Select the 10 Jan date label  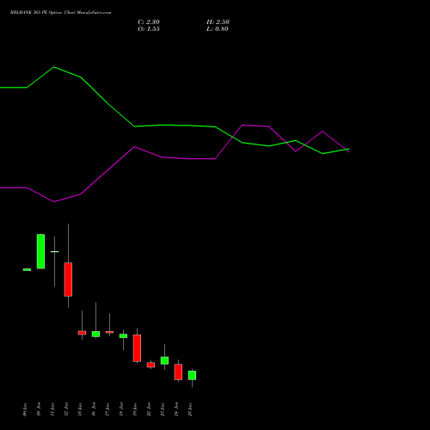click(x=39, y=409)
